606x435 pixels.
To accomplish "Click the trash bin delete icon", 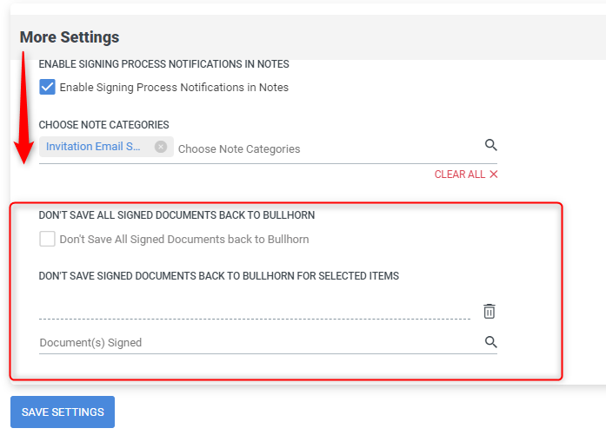I will coord(489,311).
